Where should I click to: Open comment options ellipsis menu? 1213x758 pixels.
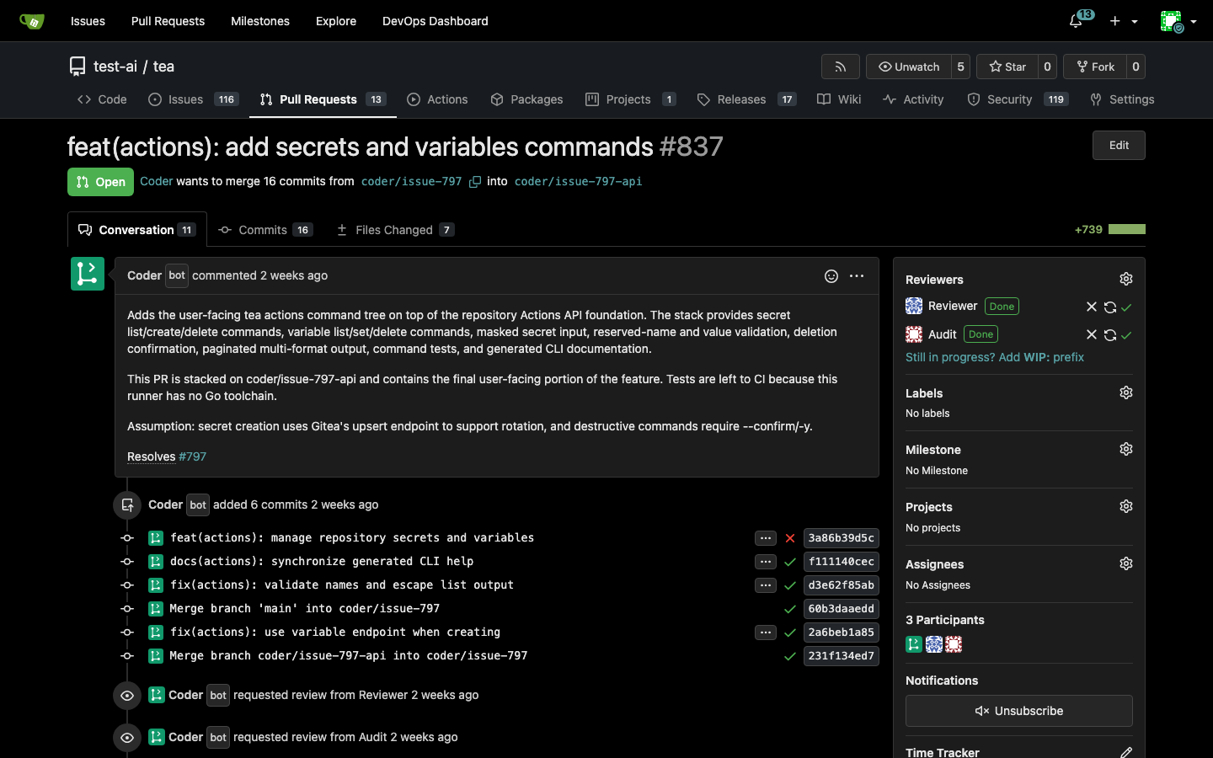[x=857, y=276]
